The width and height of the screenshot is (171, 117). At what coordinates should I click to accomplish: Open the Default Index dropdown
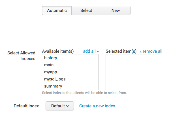point(60,106)
